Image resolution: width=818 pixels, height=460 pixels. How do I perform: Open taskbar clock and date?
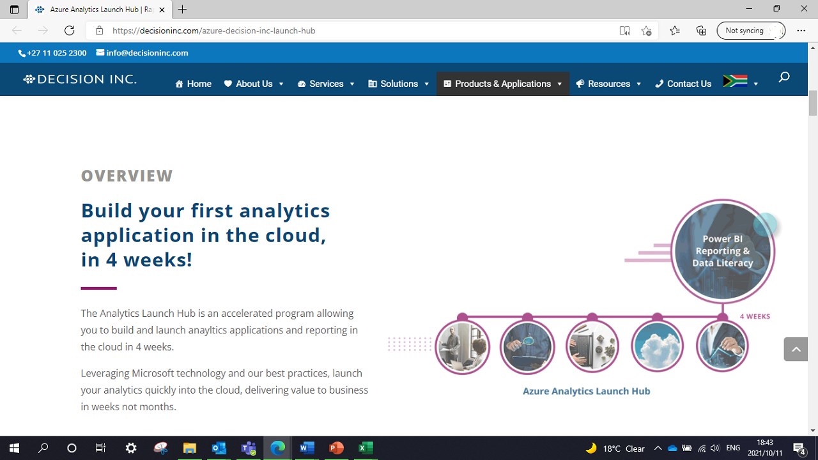(x=765, y=448)
